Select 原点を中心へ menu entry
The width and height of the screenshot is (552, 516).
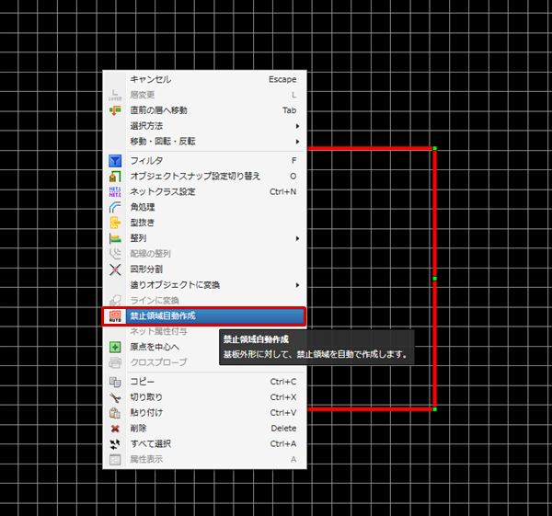pyautogui.click(x=204, y=347)
